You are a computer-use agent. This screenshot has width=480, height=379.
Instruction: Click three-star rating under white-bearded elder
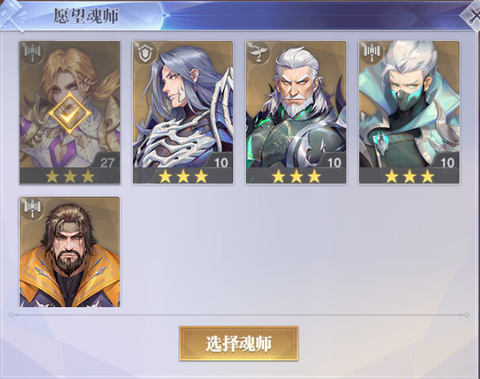point(296,176)
